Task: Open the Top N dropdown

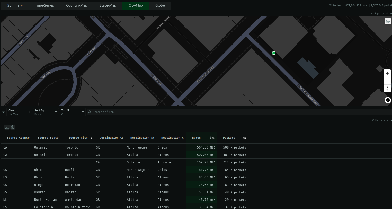Action: (x=73, y=112)
